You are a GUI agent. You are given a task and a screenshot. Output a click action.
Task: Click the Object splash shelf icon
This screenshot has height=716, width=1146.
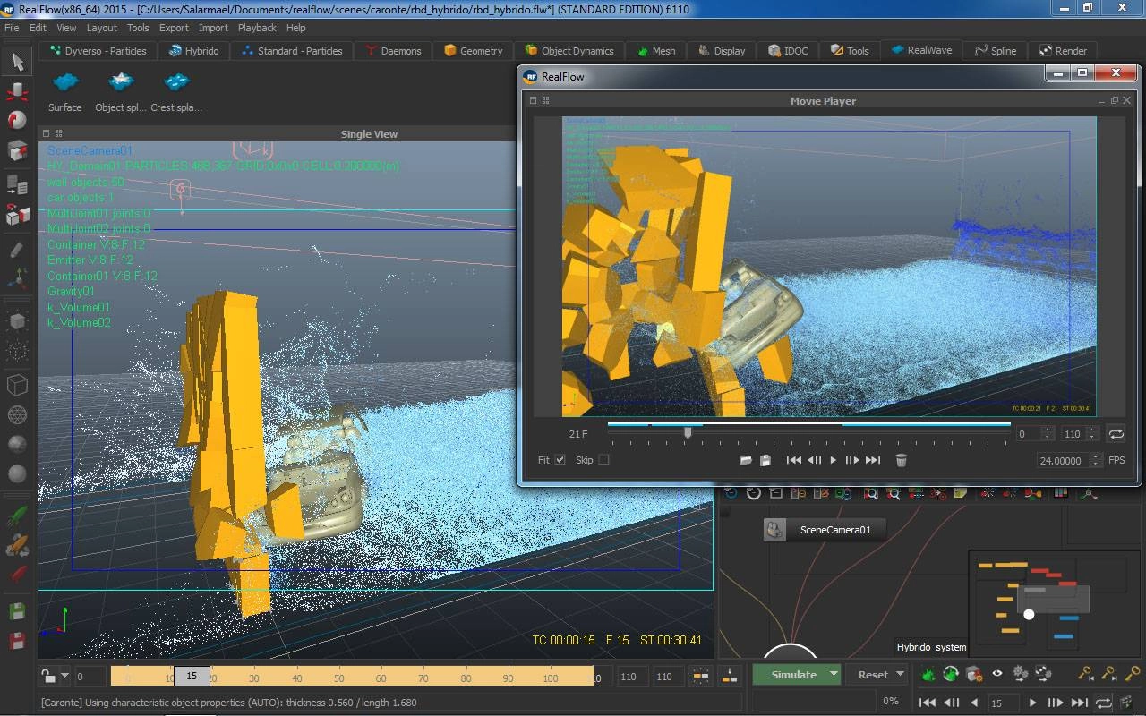coord(121,83)
